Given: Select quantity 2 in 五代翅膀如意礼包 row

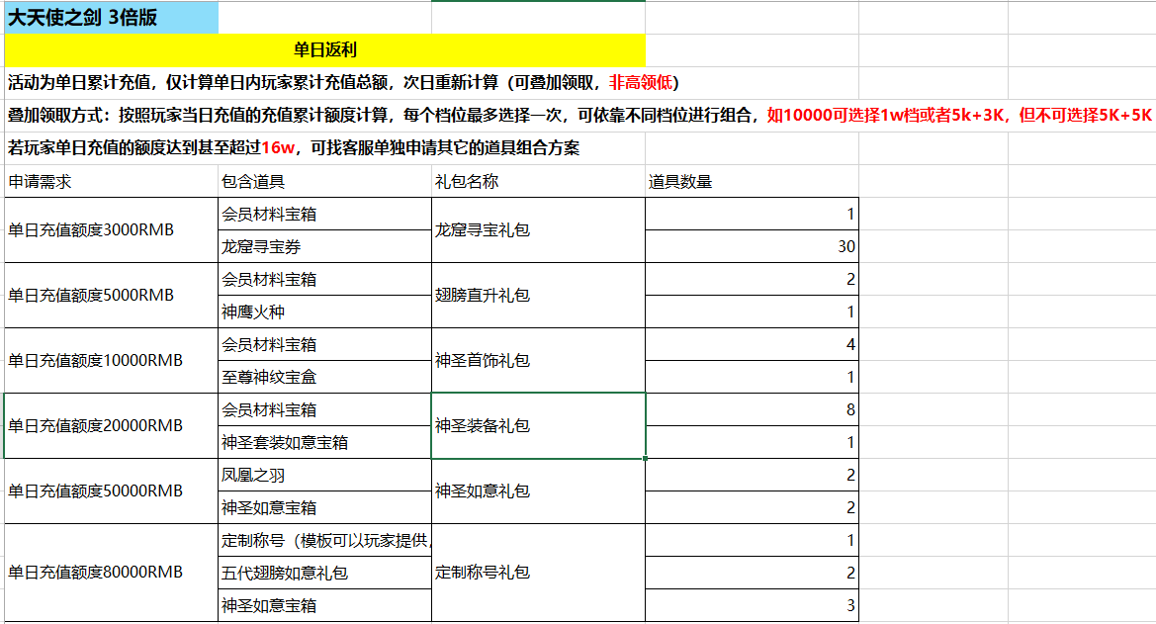Looking at the screenshot, I should 752,573.
